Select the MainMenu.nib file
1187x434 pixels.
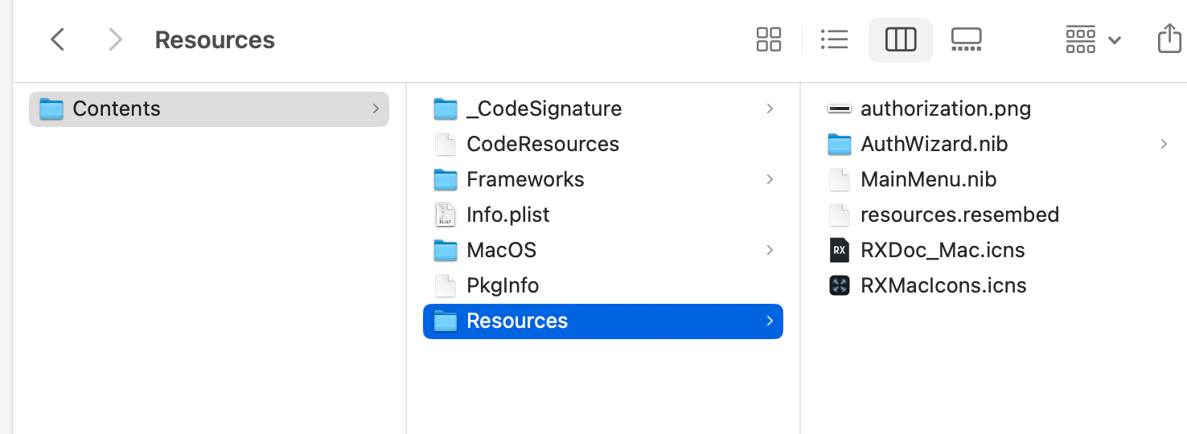click(928, 179)
